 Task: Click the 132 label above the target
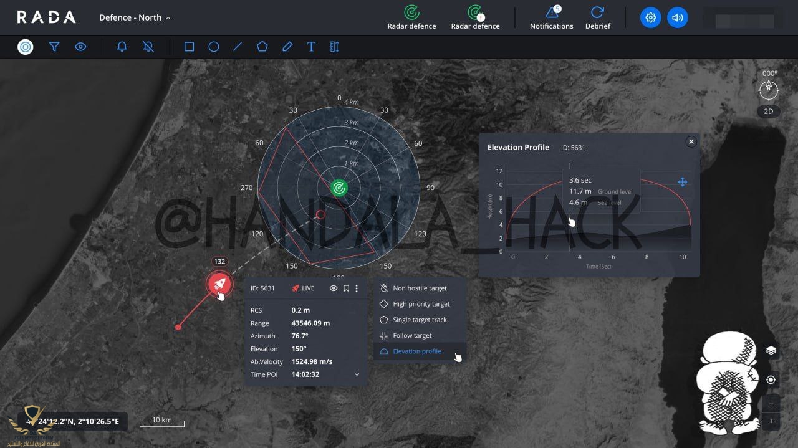tap(219, 262)
